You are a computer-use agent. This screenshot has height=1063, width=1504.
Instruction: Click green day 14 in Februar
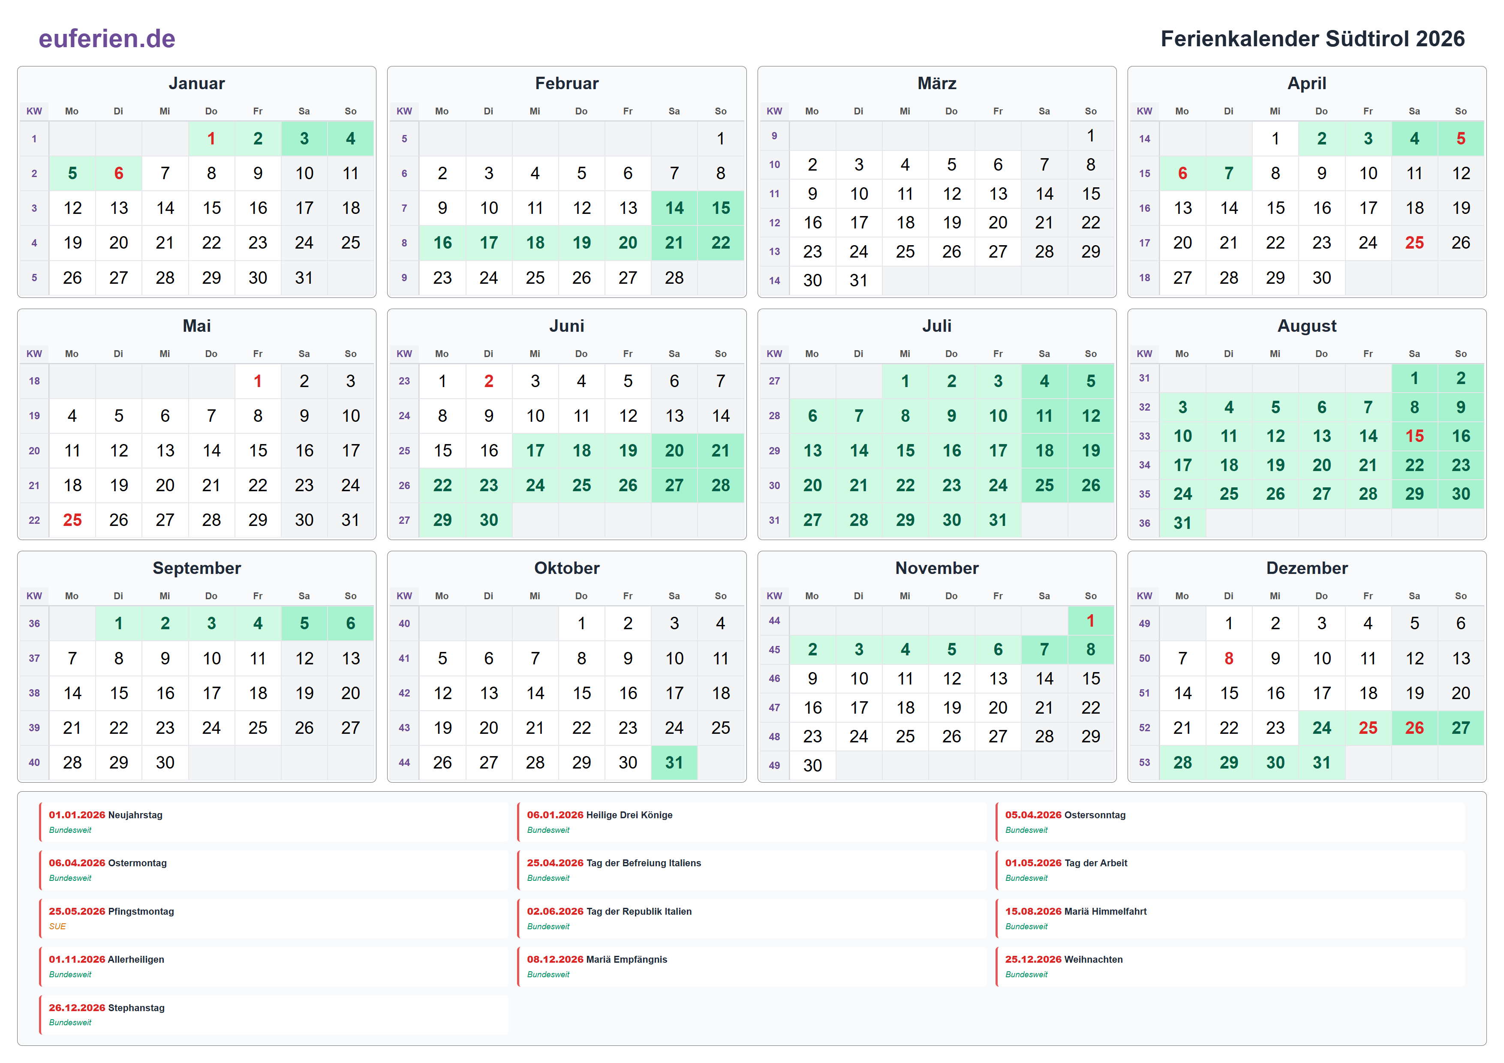point(674,207)
